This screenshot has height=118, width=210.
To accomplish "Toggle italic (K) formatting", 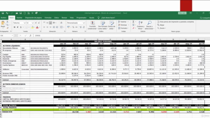I will (18, 27).
